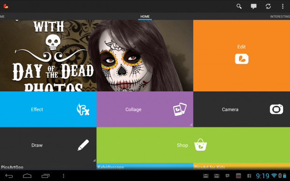Open the Collage tile label
The height and width of the screenshot is (181, 290).
133,110
